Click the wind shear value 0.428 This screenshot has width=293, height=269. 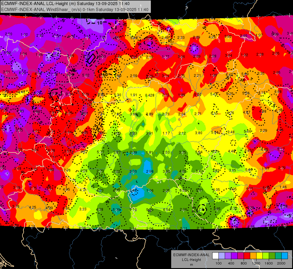tap(150, 95)
